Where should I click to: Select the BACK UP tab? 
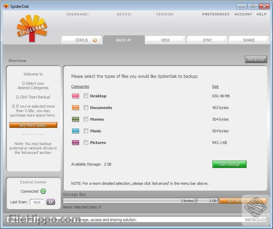tap(123, 40)
